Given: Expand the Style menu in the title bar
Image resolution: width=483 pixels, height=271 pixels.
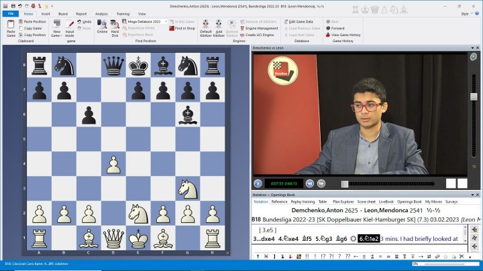Looking at the screenshot, I should [x=465, y=13].
